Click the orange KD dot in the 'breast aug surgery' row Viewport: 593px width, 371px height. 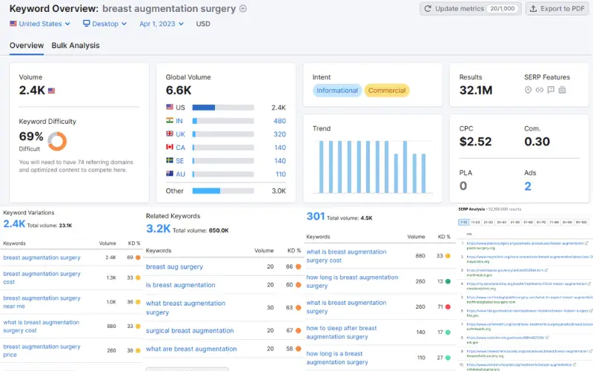pyautogui.click(x=299, y=267)
